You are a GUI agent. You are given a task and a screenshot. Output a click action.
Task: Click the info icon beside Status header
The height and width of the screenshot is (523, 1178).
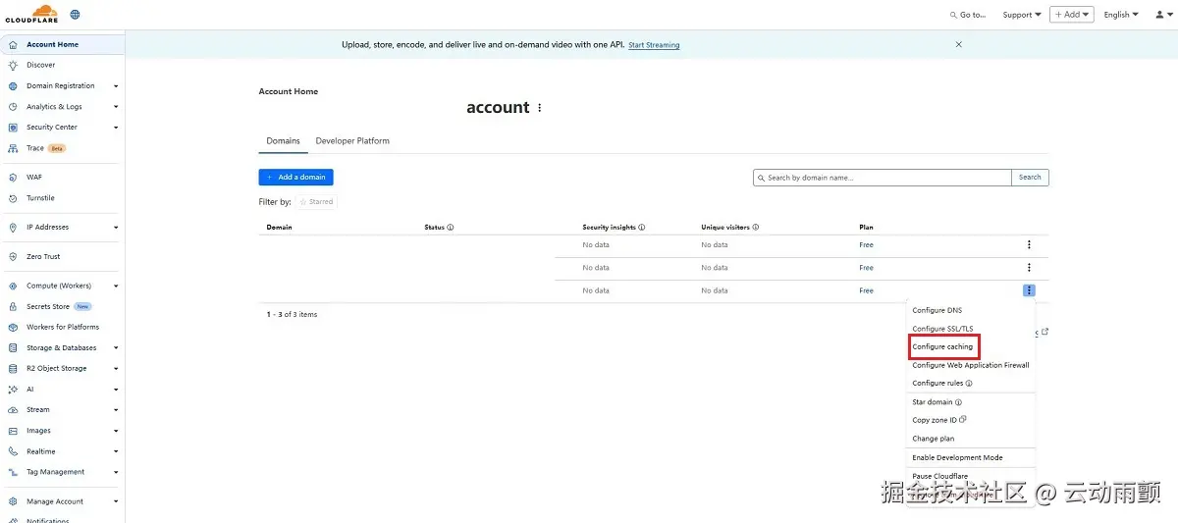pyautogui.click(x=451, y=228)
